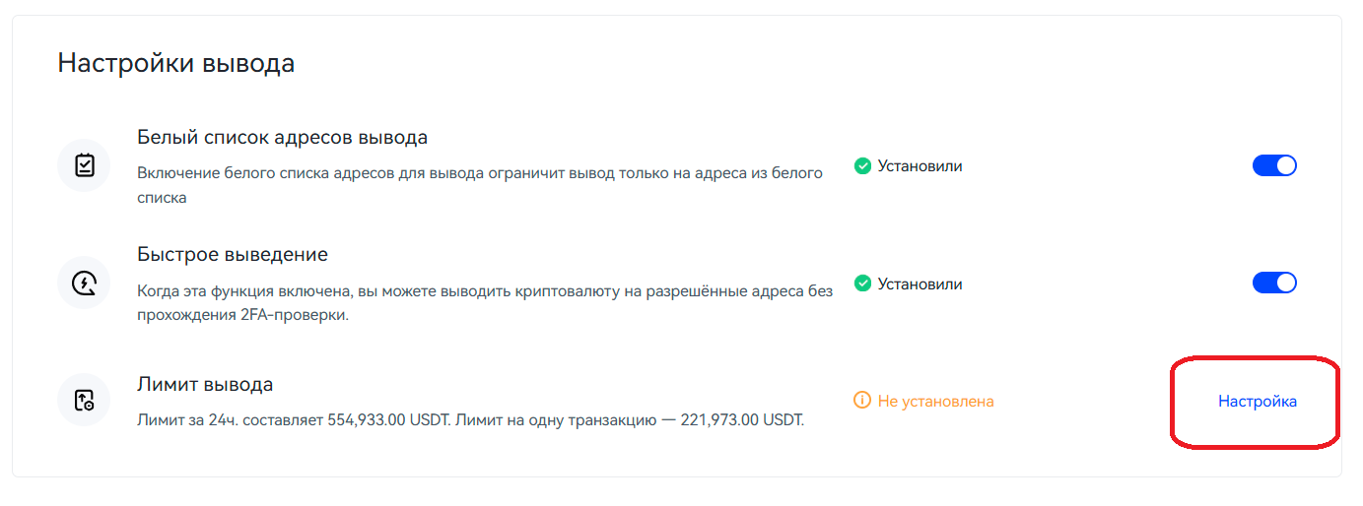The height and width of the screenshot is (506, 1363).
Task: Select the Белый список адресов вывода title
Action: coord(282,137)
